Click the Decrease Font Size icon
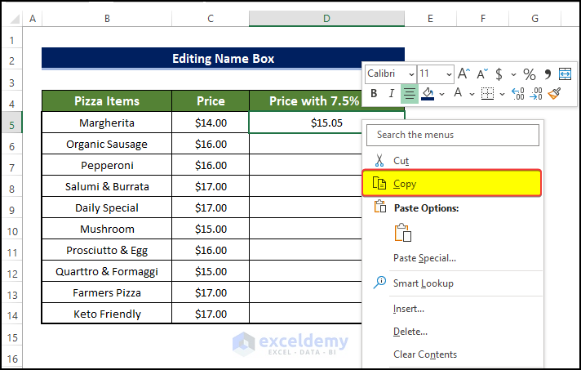581x370 pixels. [482, 74]
